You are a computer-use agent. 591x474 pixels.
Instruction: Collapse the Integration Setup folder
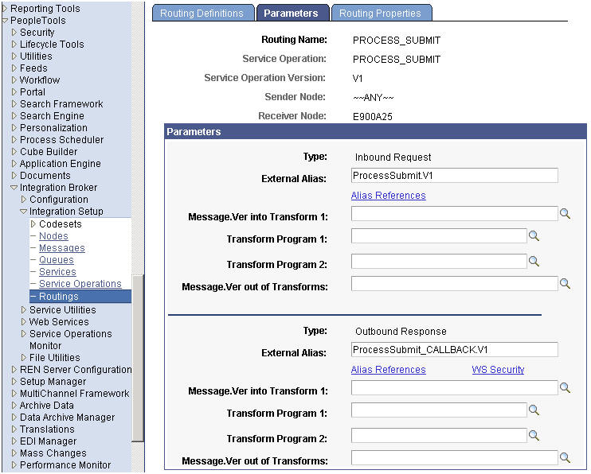(24, 212)
